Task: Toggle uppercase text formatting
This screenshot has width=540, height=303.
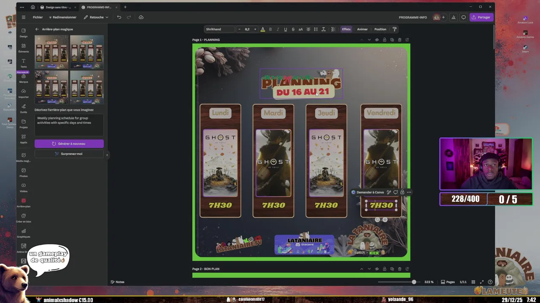Action: pyautogui.click(x=300, y=29)
